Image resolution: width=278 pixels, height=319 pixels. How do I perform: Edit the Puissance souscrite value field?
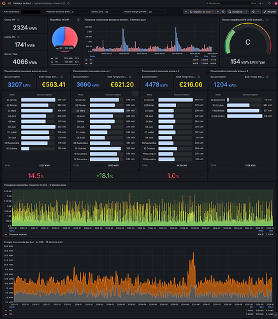[80, 11]
